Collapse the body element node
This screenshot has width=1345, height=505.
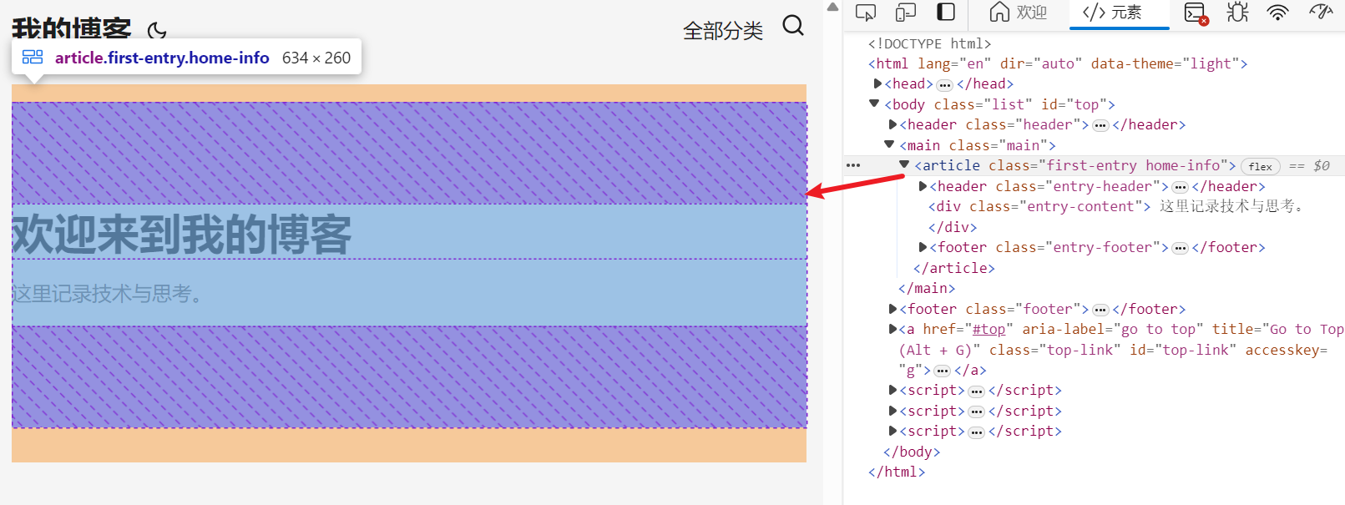pos(874,104)
